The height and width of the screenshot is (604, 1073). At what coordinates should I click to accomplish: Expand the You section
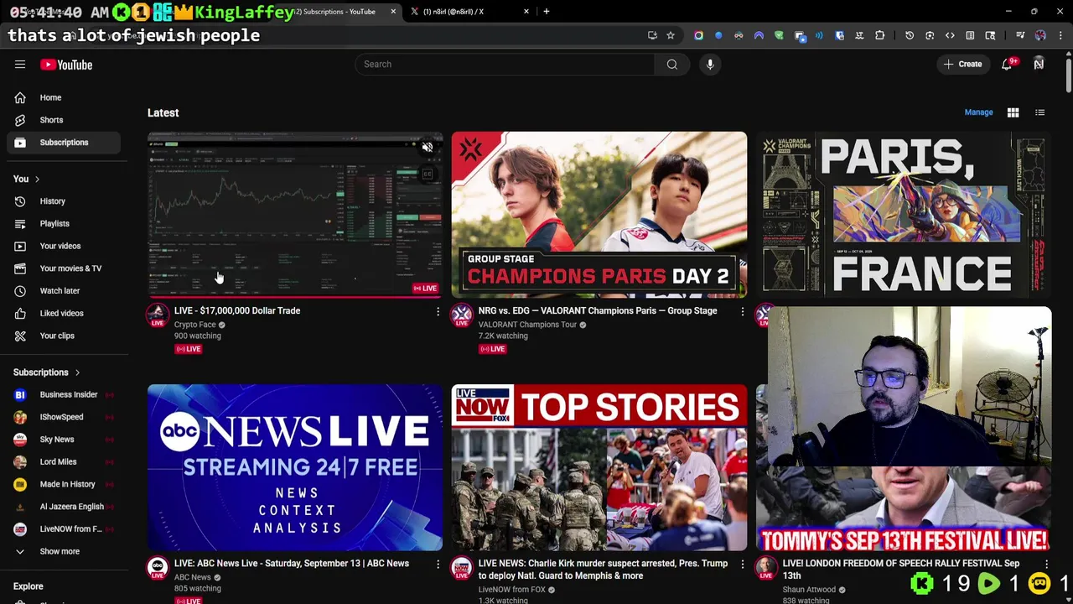[x=27, y=179]
